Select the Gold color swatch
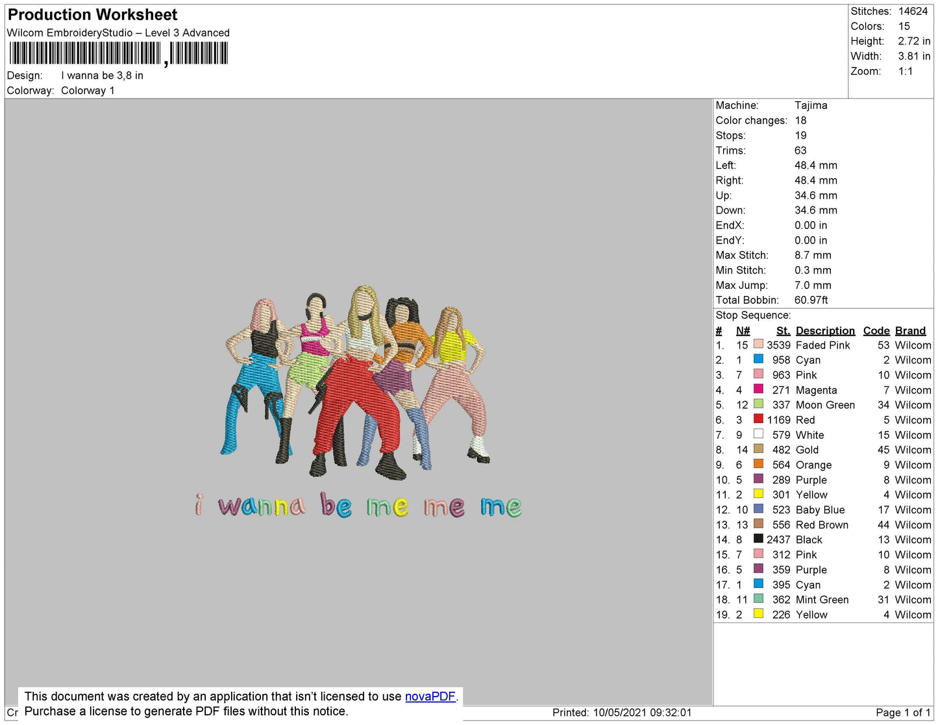 click(x=758, y=448)
